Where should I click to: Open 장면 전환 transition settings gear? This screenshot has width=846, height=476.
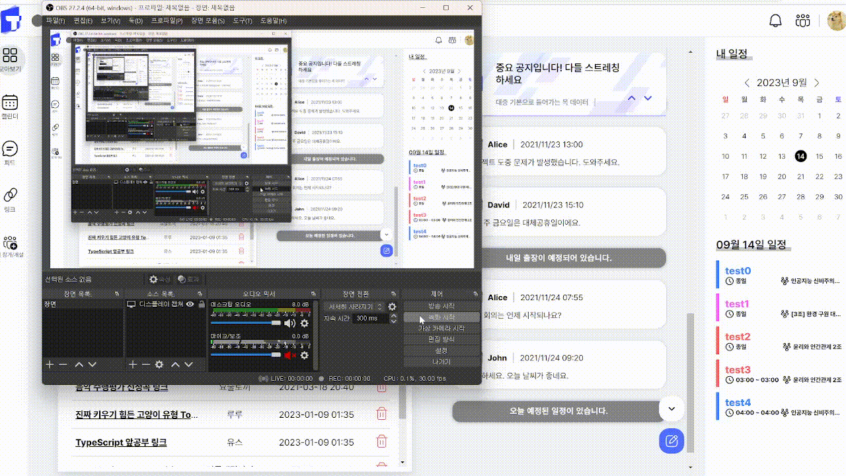pos(392,307)
